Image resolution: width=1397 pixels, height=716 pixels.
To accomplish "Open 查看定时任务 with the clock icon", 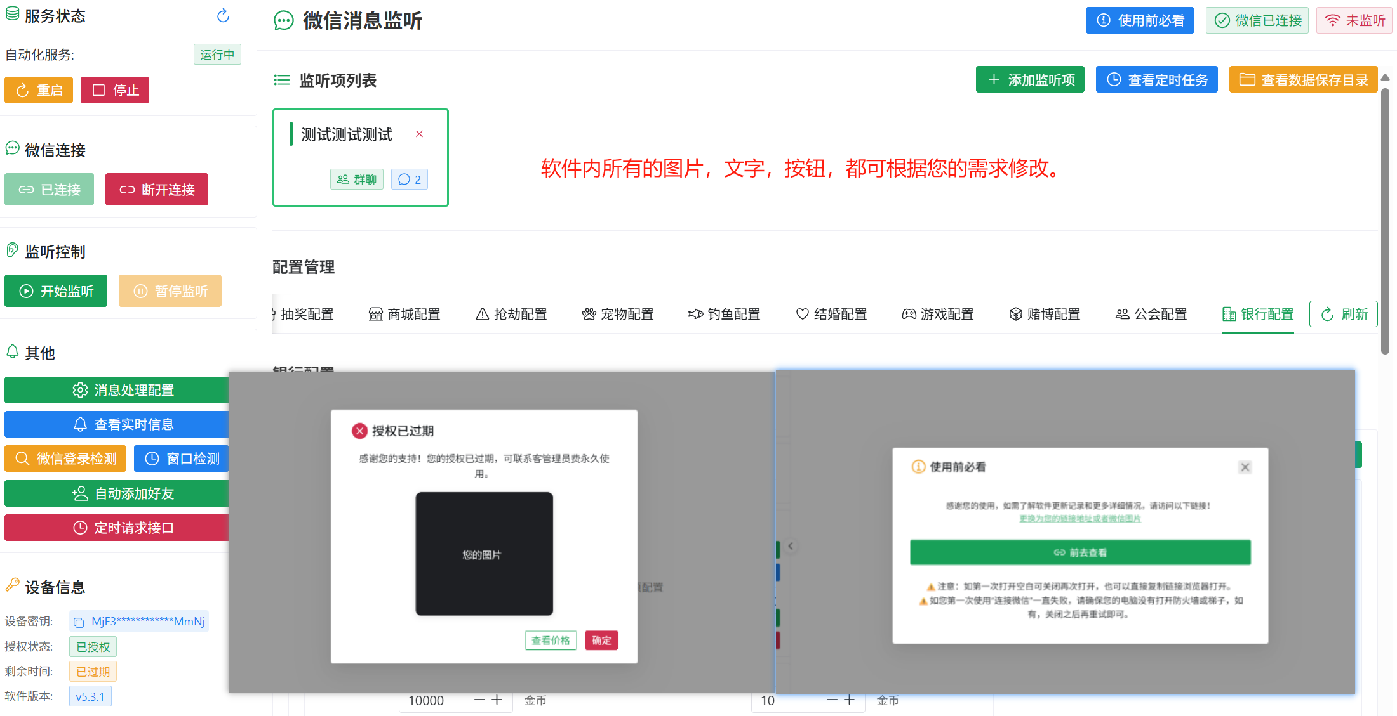I will pos(1156,79).
